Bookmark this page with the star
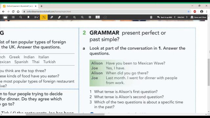 pos(189,12)
